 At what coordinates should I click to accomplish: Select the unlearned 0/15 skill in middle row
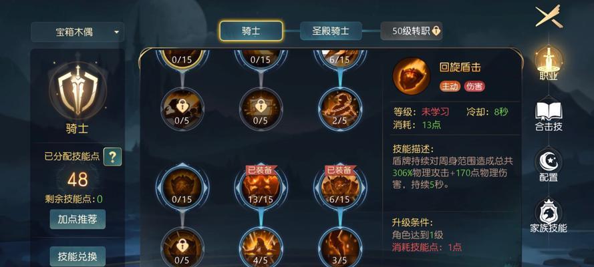(x=182, y=186)
